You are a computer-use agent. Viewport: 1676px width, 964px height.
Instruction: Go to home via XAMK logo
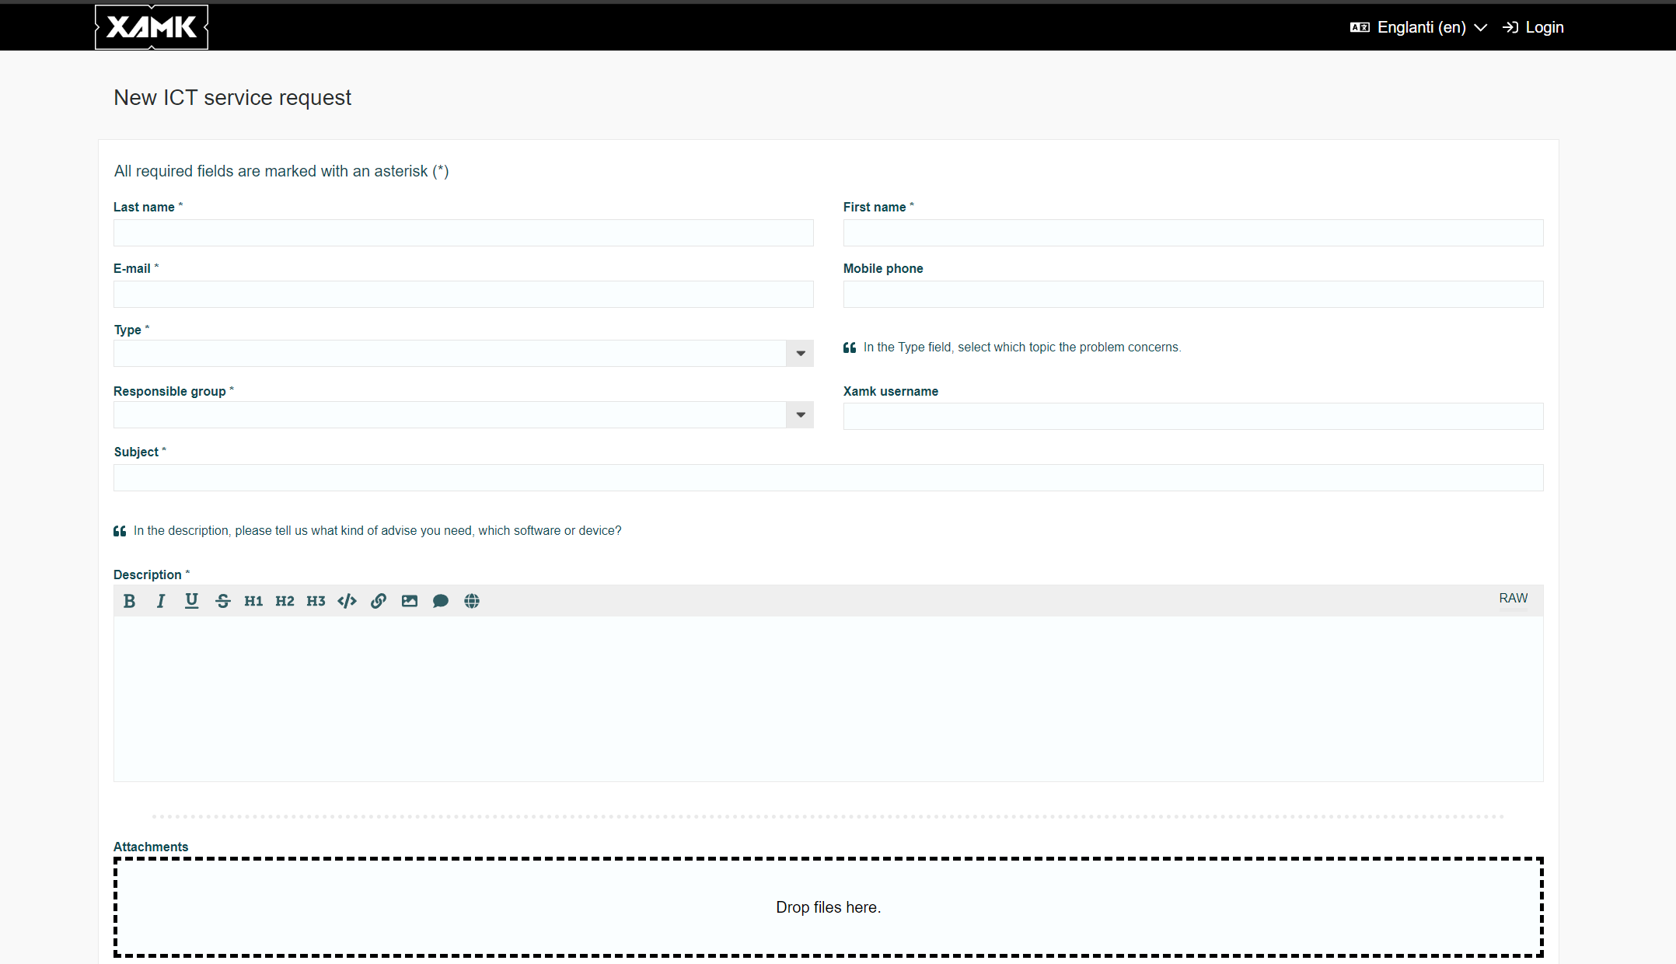click(x=152, y=27)
